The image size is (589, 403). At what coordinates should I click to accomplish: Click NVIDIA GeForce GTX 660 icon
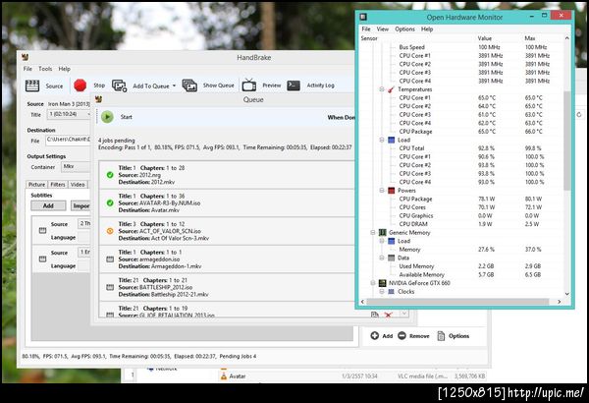pos(382,283)
